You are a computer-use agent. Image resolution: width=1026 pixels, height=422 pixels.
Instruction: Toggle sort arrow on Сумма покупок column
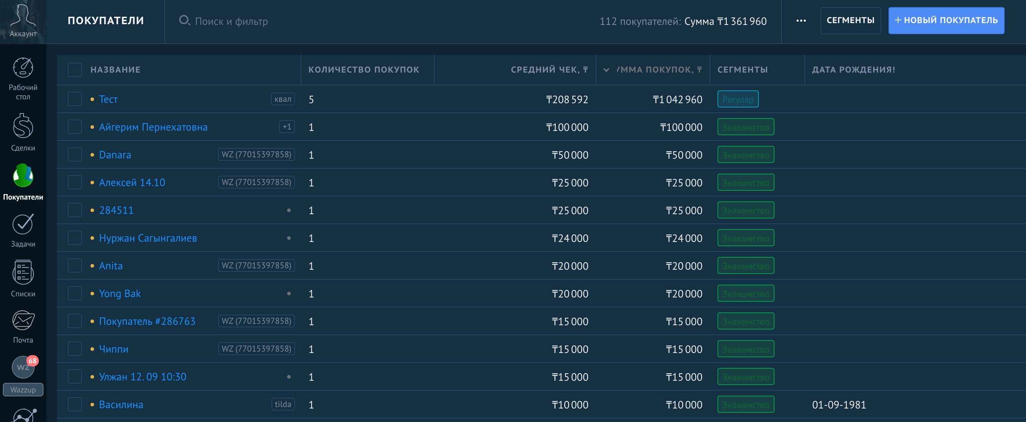[x=606, y=70]
